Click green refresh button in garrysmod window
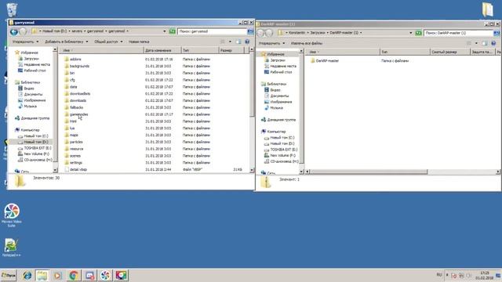Image resolution: width=502 pixels, height=282 pixels. point(173,31)
